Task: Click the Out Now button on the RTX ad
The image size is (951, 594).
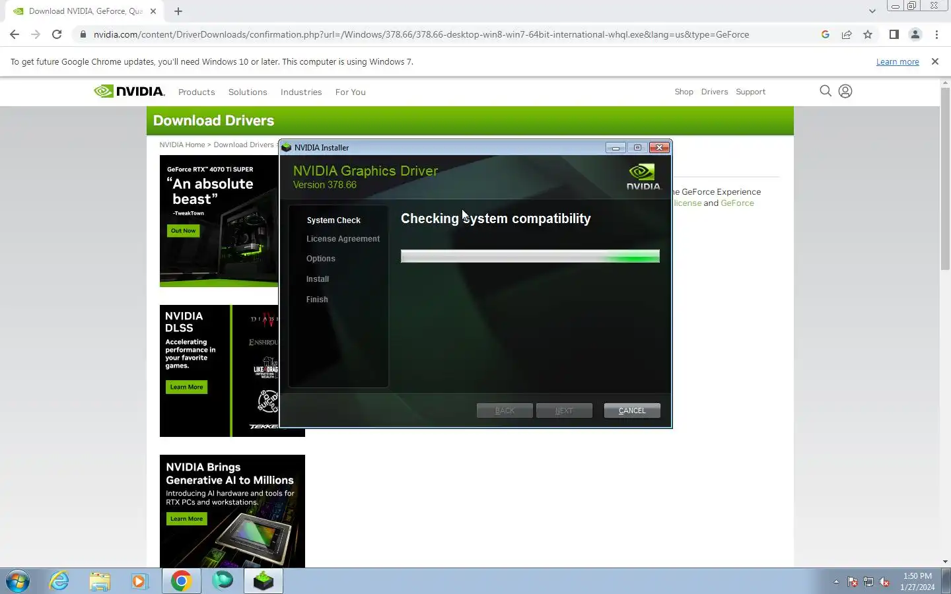Action: pyautogui.click(x=183, y=231)
